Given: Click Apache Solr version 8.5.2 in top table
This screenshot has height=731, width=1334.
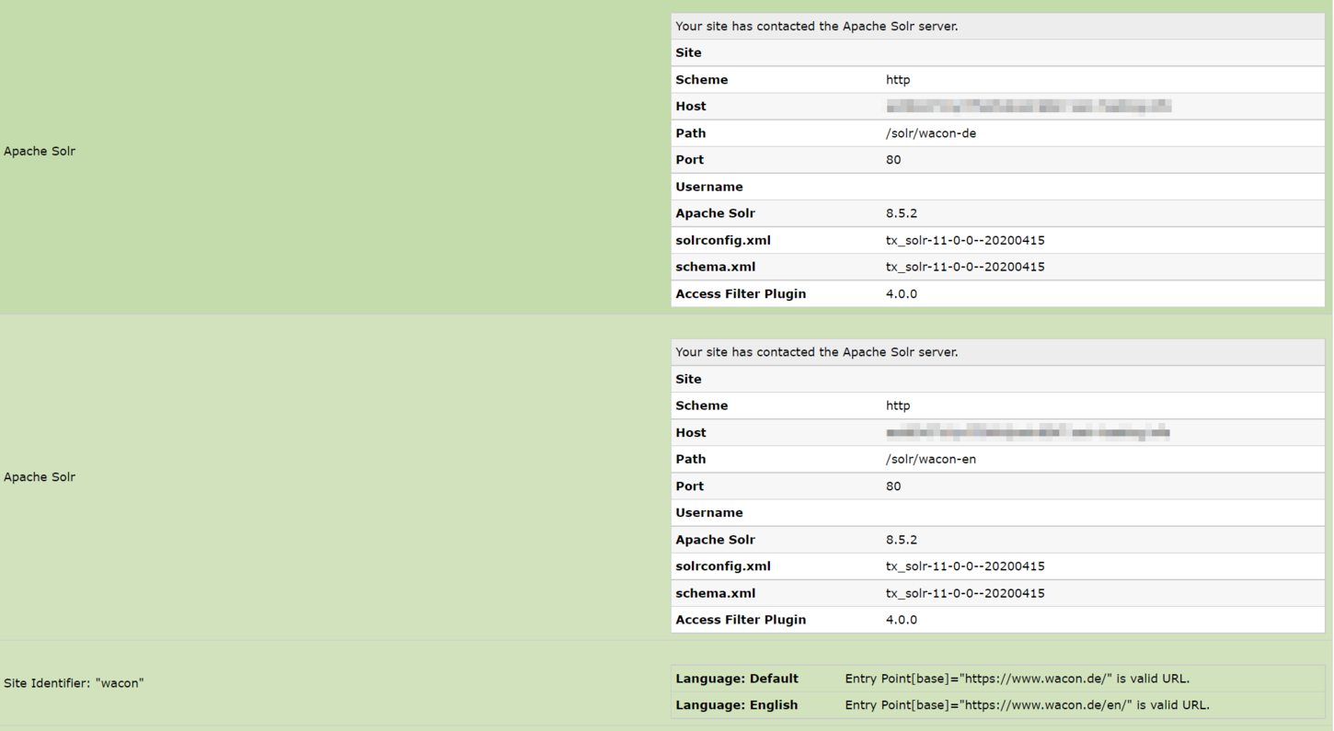Looking at the screenshot, I should pyautogui.click(x=901, y=213).
